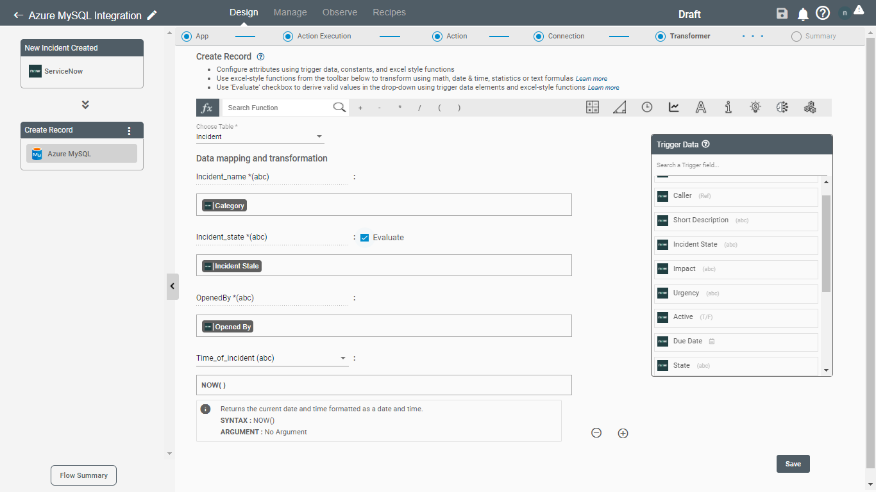Image resolution: width=876 pixels, height=492 pixels.
Task: Open date and time functions clock icon
Action: coord(647,108)
